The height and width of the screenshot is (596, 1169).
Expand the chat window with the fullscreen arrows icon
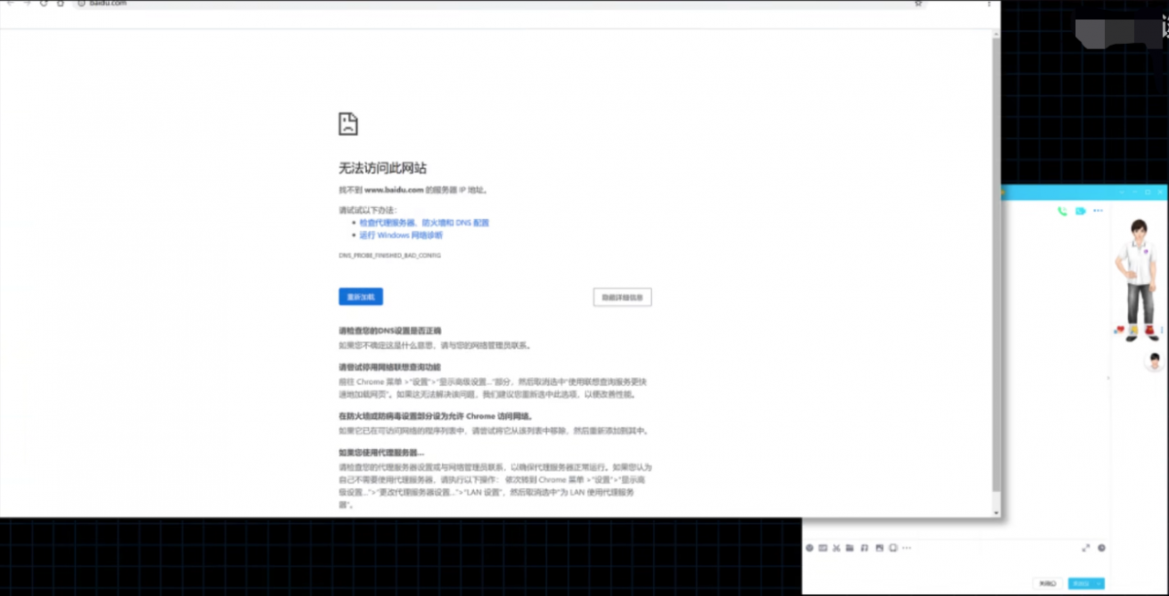[x=1086, y=548]
